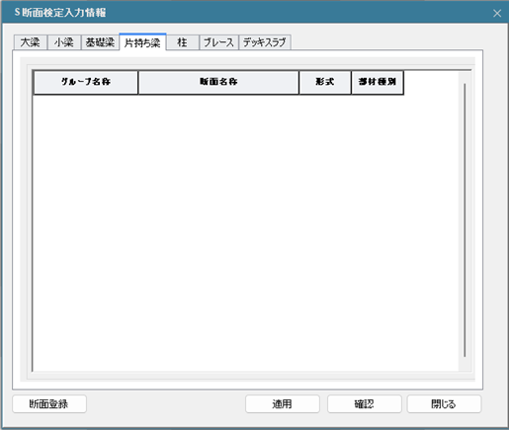This screenshot has height=430, width=509.
Task: Click the vertical scrollbar of the table
Action: tap(465, 220)
